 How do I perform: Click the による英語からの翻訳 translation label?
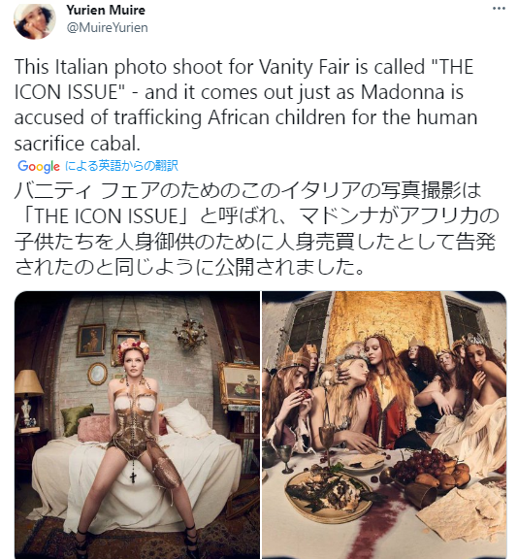121,166
